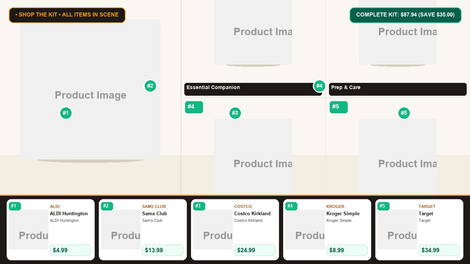This screenshot has height=264, width=470.
Task: Click the product image below the #3 hotspot
Action: tap(253, 157)
